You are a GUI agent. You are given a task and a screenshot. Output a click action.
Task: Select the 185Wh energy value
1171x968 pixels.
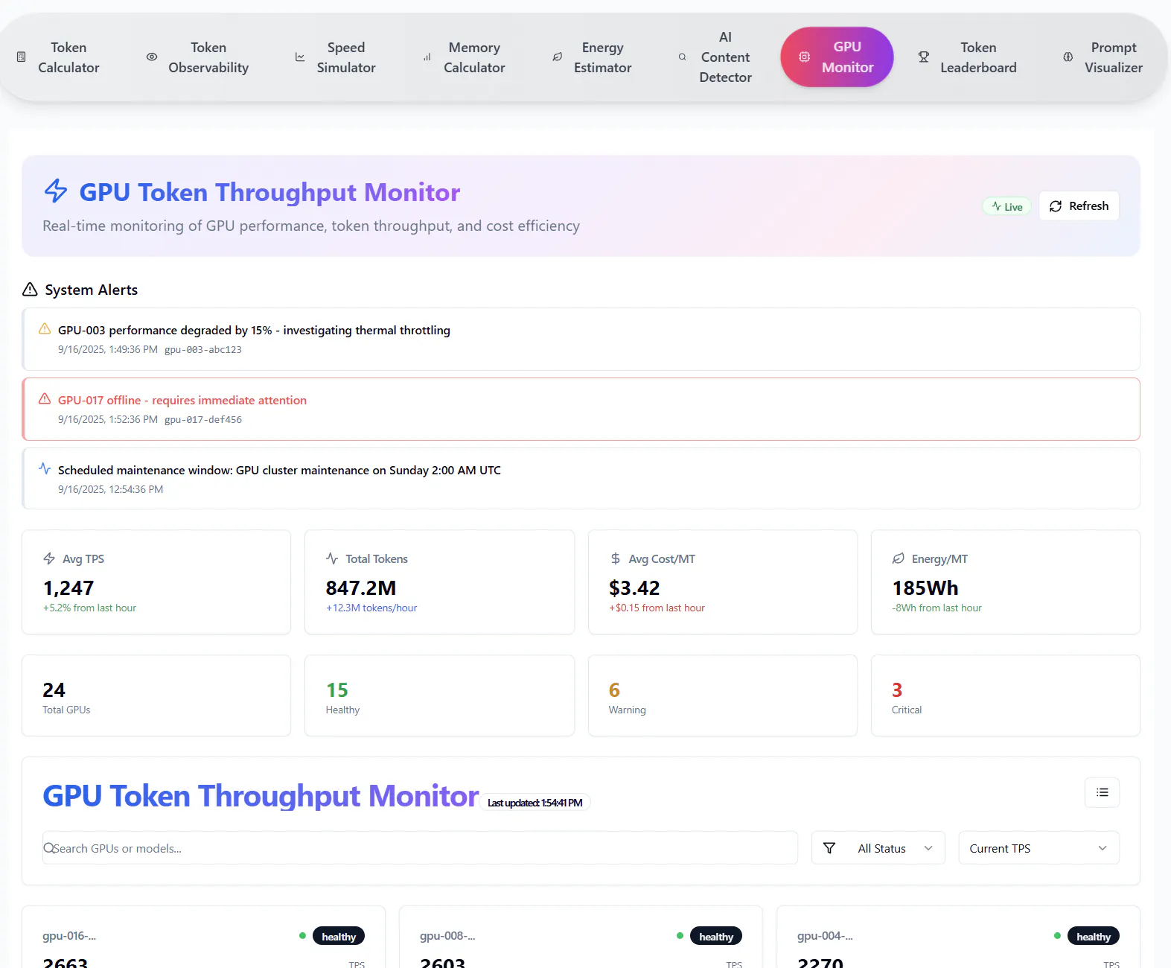pos(925,588)
